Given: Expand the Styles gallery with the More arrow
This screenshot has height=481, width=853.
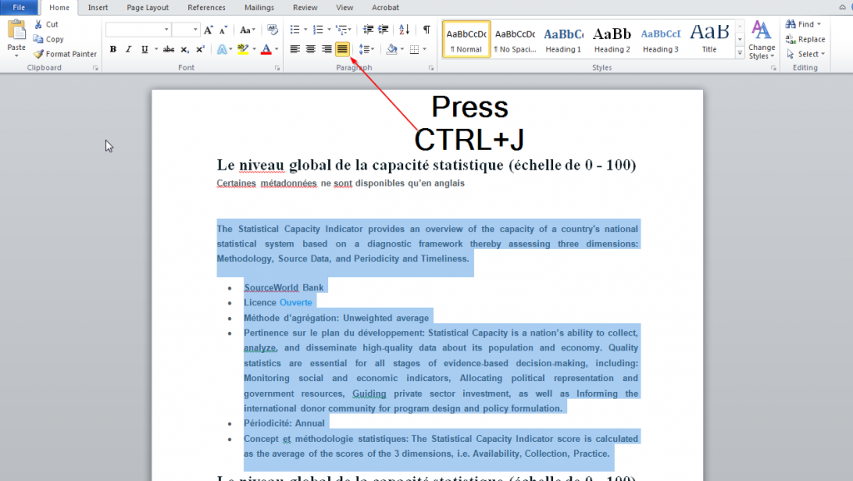Looking at the screenshot, I should 740,53.
